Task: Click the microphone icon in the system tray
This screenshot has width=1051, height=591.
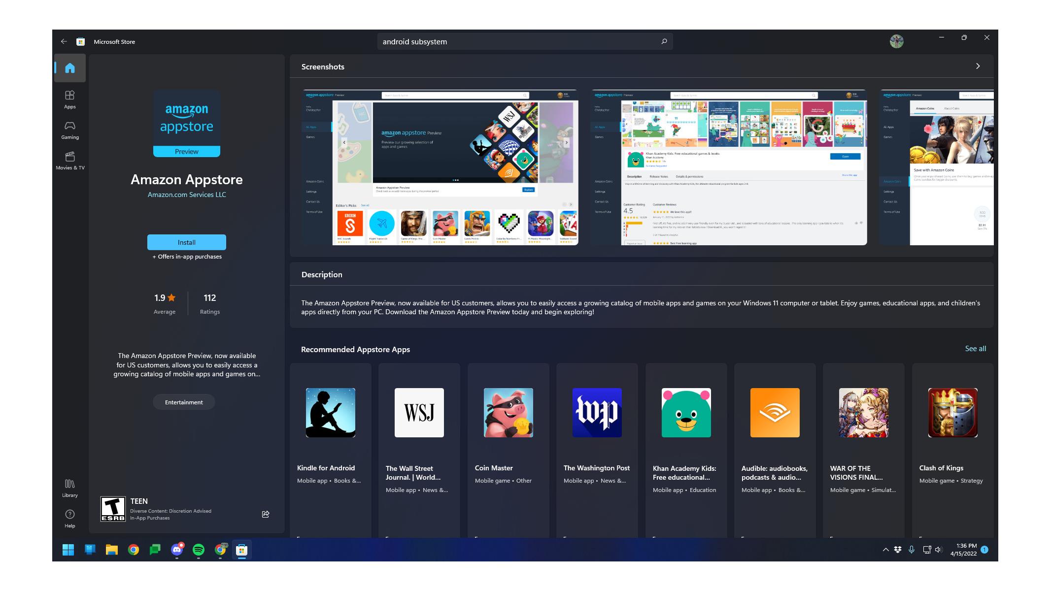Action: pyautogui.click(x=912, y=550)
